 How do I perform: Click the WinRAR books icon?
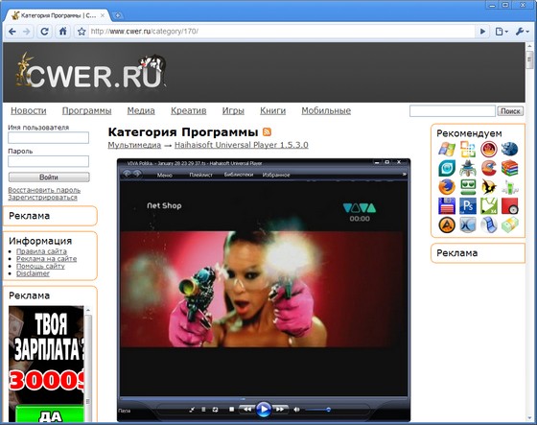click(509, 168)
